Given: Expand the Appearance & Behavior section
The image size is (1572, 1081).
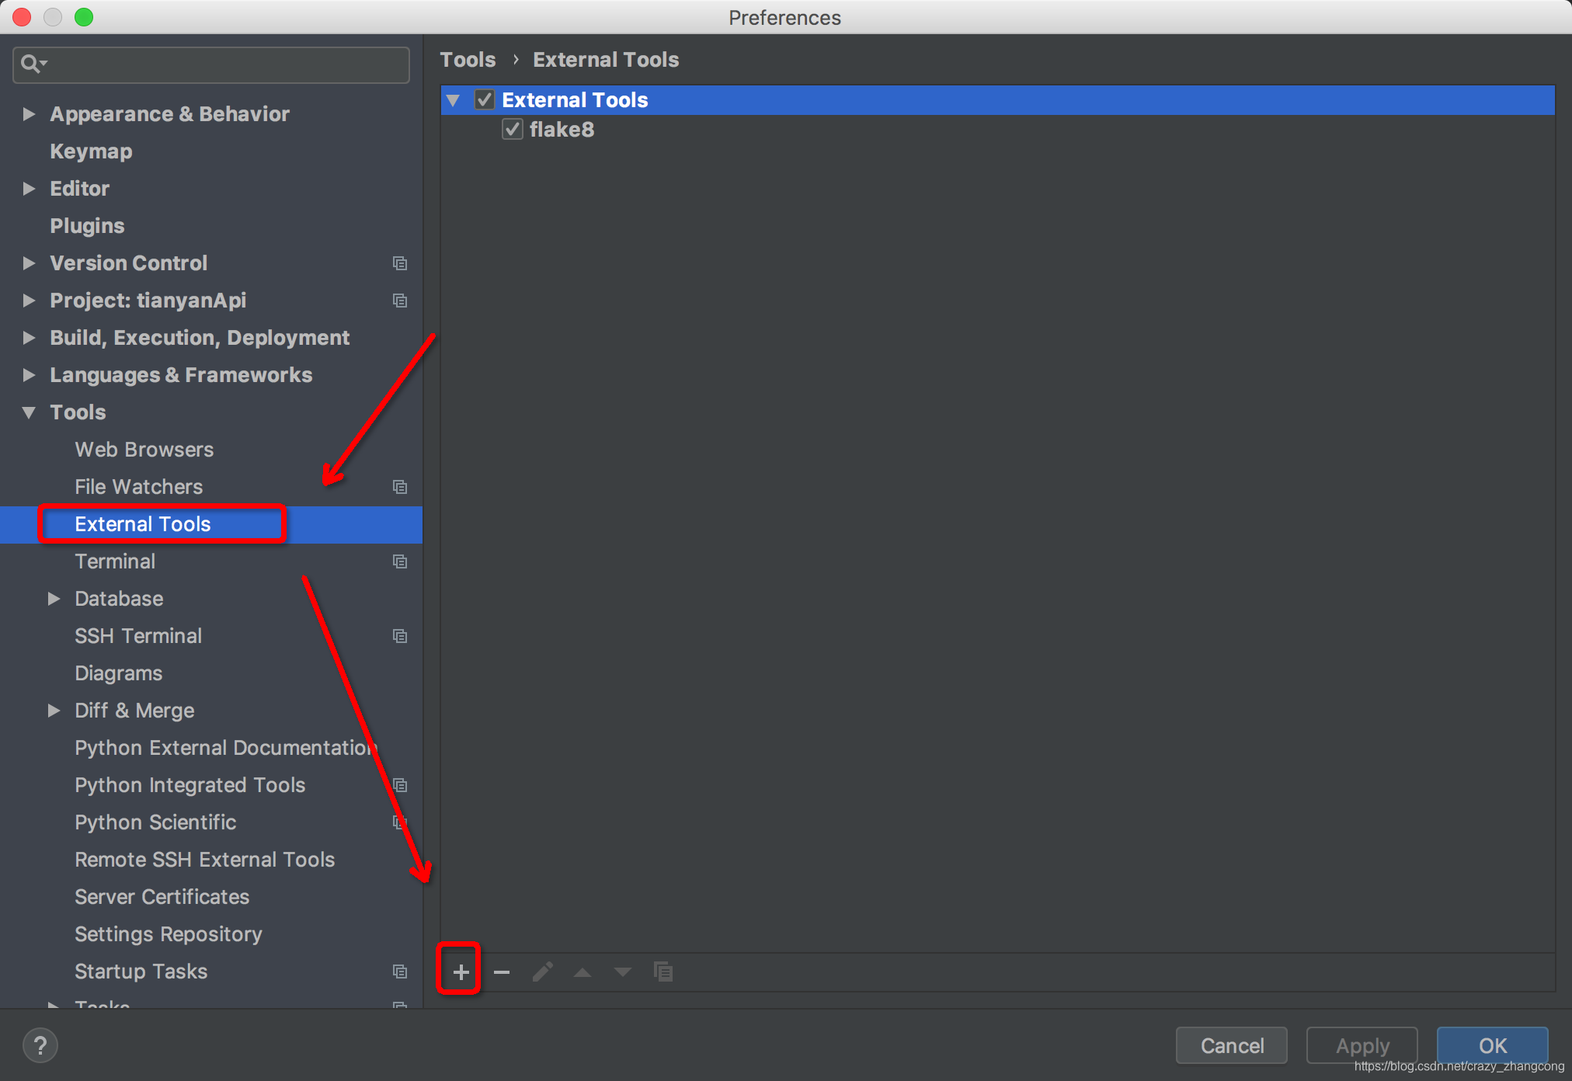Looking at the screenshot, I should click(26, 113).
